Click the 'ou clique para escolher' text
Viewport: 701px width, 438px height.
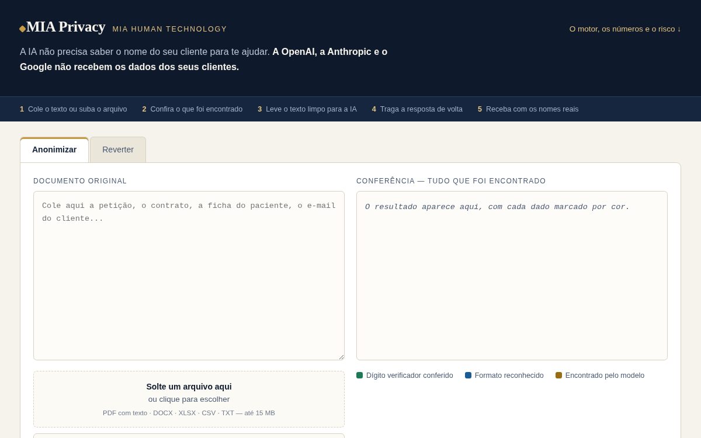[x=189, y=399]
